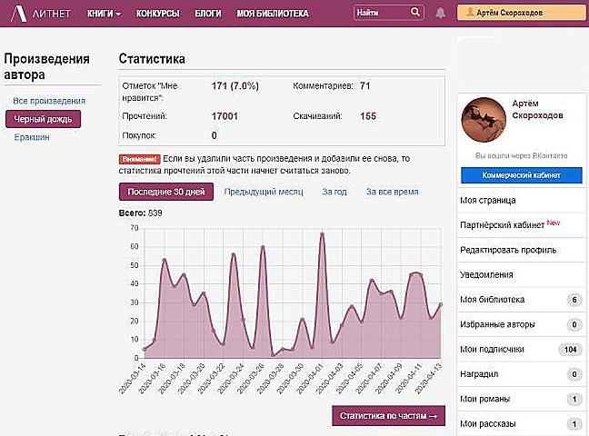Open Блоги menu item
This screenshot has height=436, width=589.
pos(207,14)
